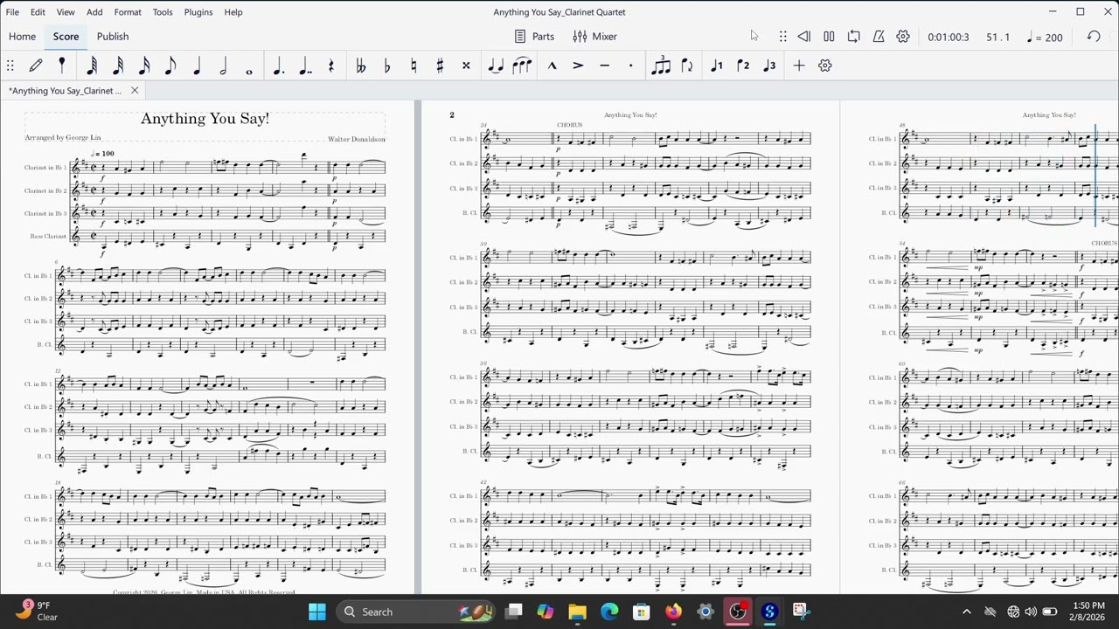Select eighth note duration
1119x629 pixels.
click(170, 66)
